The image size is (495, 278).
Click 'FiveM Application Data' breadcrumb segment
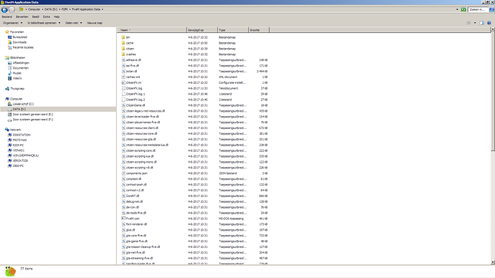coord(86,9)
